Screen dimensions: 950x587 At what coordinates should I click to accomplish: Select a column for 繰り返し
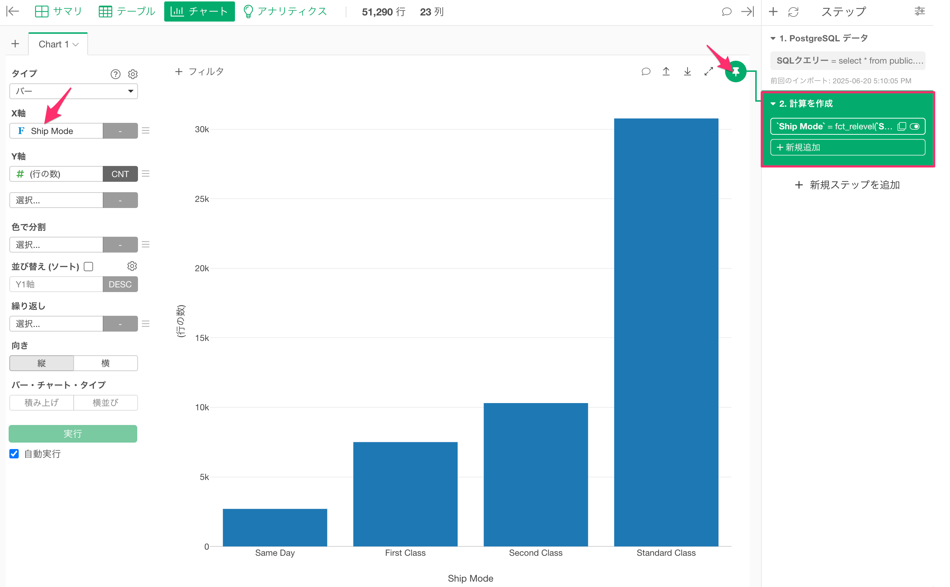[56, 323]
